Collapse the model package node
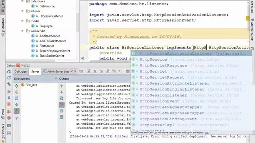Screen dimensions: 255x143 tap(22, 21)
